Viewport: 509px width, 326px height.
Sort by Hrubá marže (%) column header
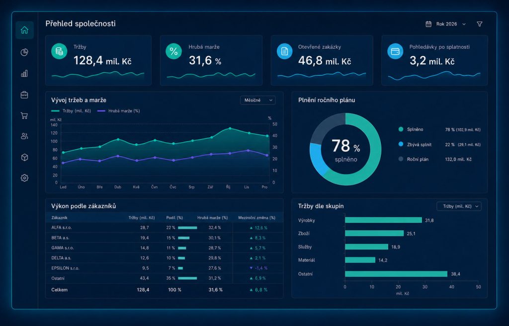click(213, 218)
